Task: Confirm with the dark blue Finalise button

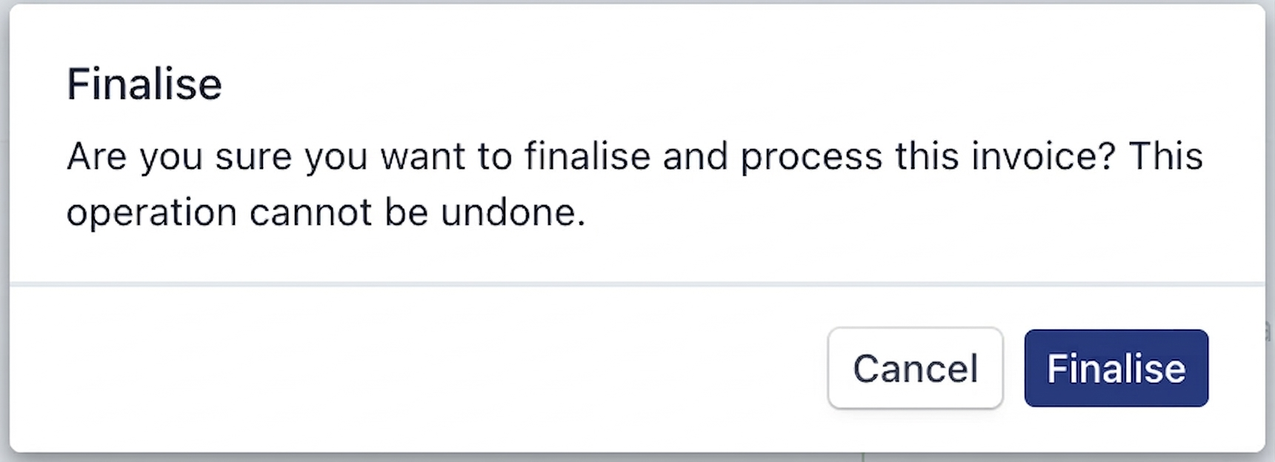Action: [1116, 369]
